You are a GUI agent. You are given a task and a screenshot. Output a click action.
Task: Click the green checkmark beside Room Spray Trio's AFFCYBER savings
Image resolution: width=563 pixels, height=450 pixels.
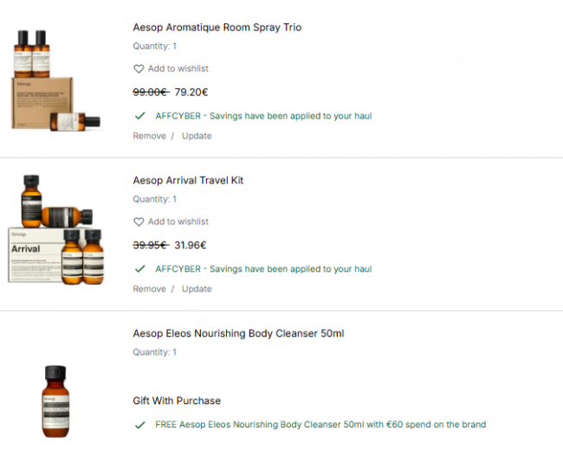point(139,116)
